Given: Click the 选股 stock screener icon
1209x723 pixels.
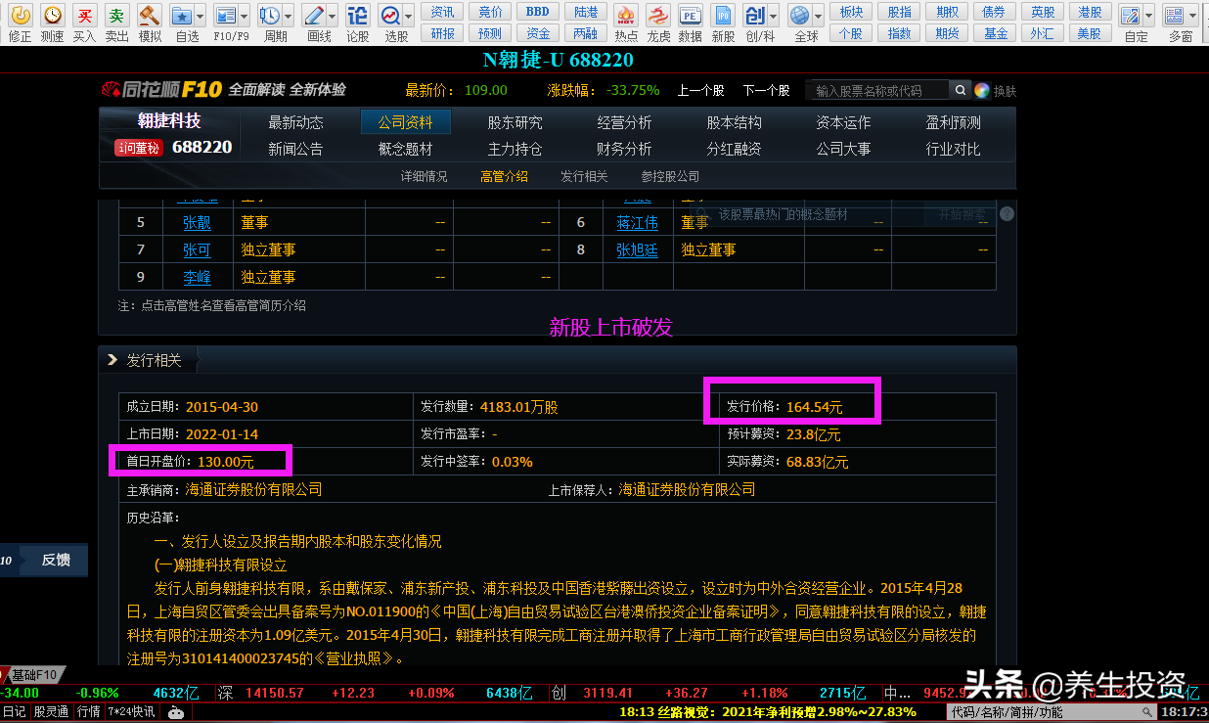Looking at the screenshot, I should click(x=390, y=16).
